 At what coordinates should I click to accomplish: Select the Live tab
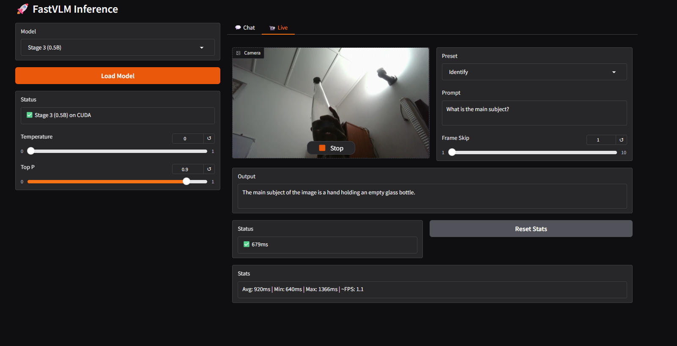point(278,28)
